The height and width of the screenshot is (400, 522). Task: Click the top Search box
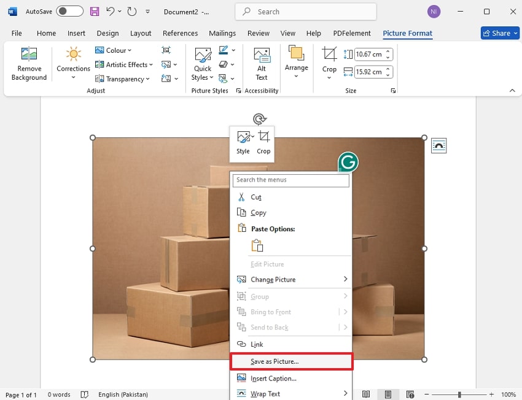click(x=306, y=12)
